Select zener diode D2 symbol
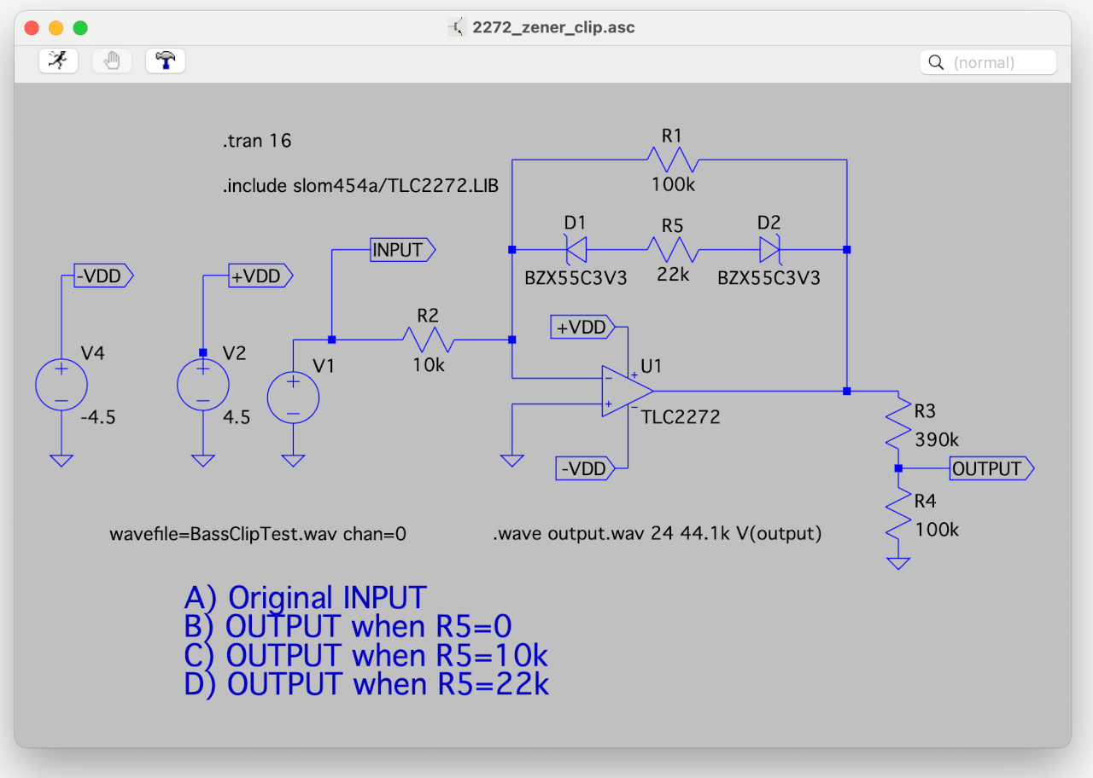The height and width of the screenshot is (778, 1093). [x=769, y=250]
